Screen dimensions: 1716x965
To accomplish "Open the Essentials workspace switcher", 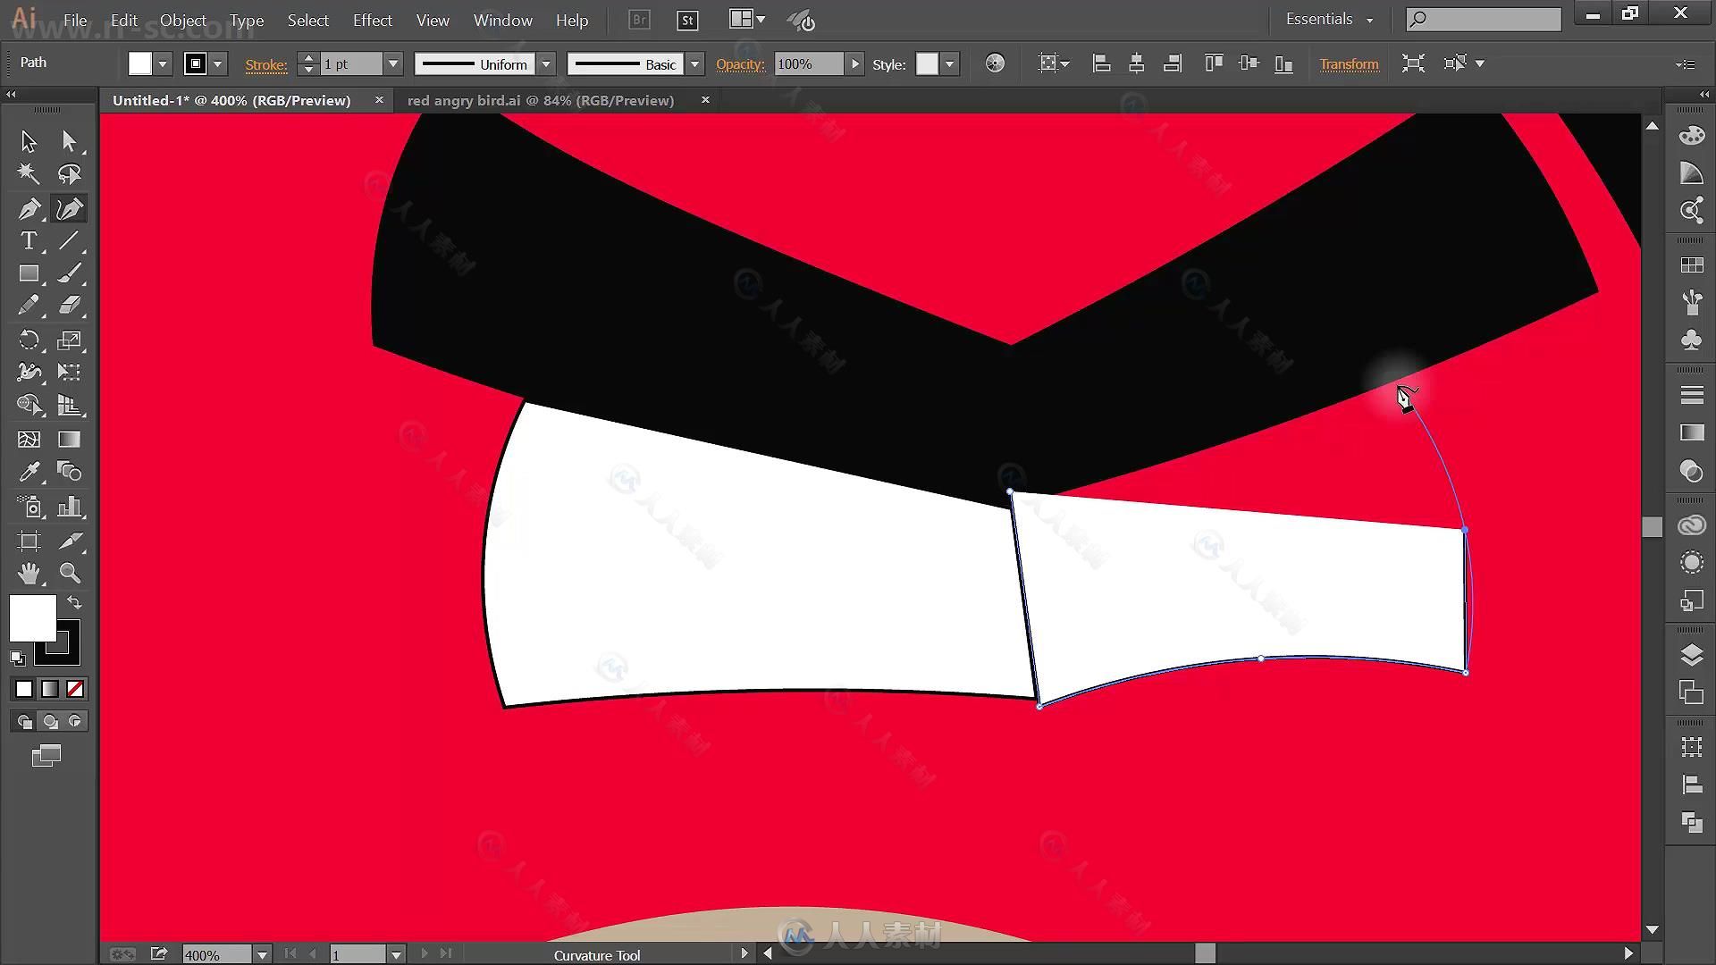I will tap(1329, 19).
